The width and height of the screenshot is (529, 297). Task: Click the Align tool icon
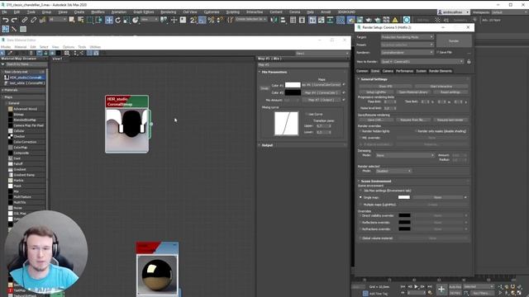click(x=283, y=20)
